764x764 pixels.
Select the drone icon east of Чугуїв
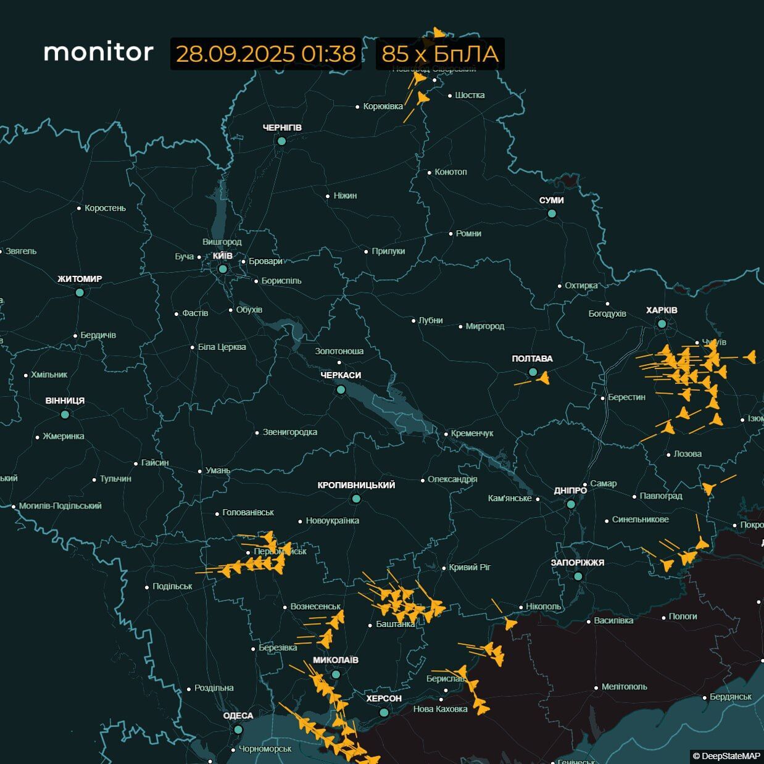[x=750, y=357]
